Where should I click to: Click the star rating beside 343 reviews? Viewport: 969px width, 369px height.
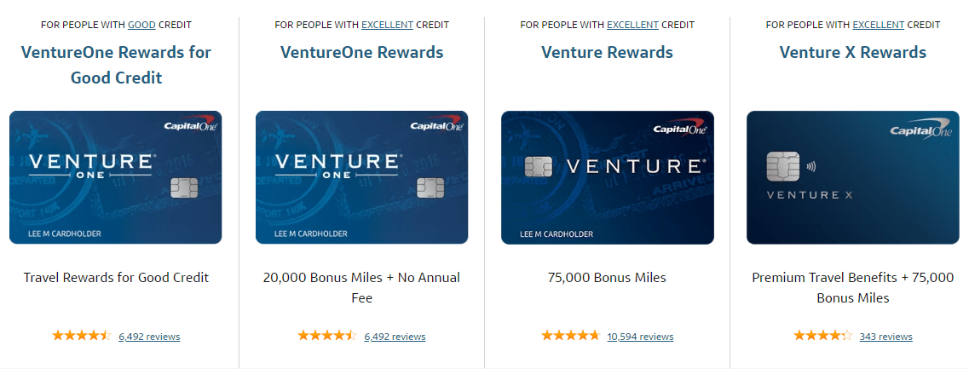(822, 336)
